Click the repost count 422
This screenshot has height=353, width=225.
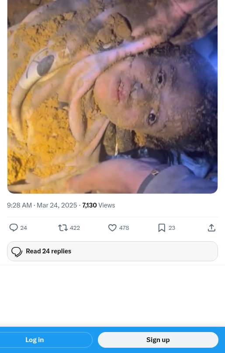[75, 228]
